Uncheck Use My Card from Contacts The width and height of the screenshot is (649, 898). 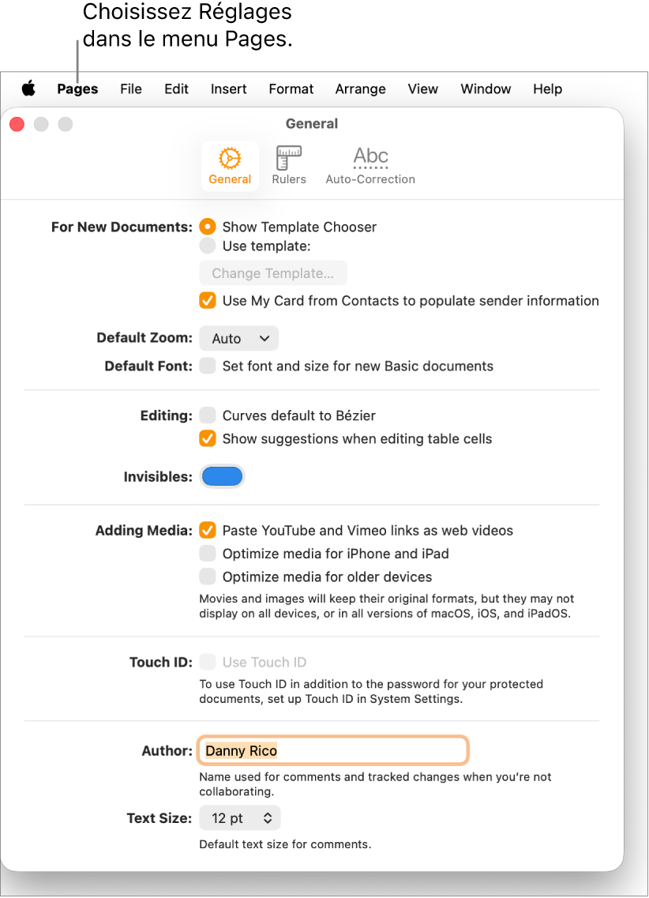(x=207, y=300)
